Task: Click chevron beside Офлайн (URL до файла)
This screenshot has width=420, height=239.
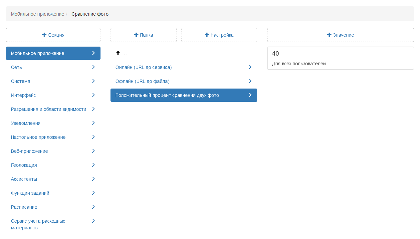Action: 250,81
